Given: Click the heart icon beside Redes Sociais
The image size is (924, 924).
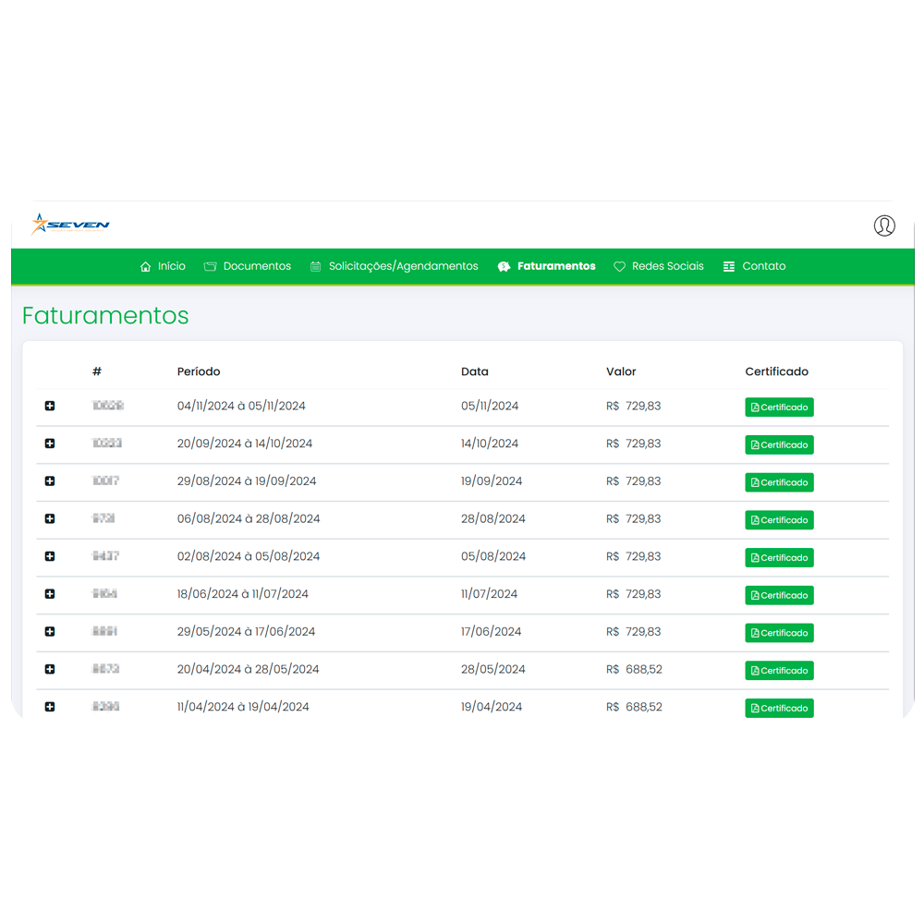Looking at the screenshot, I should (619, 266).
